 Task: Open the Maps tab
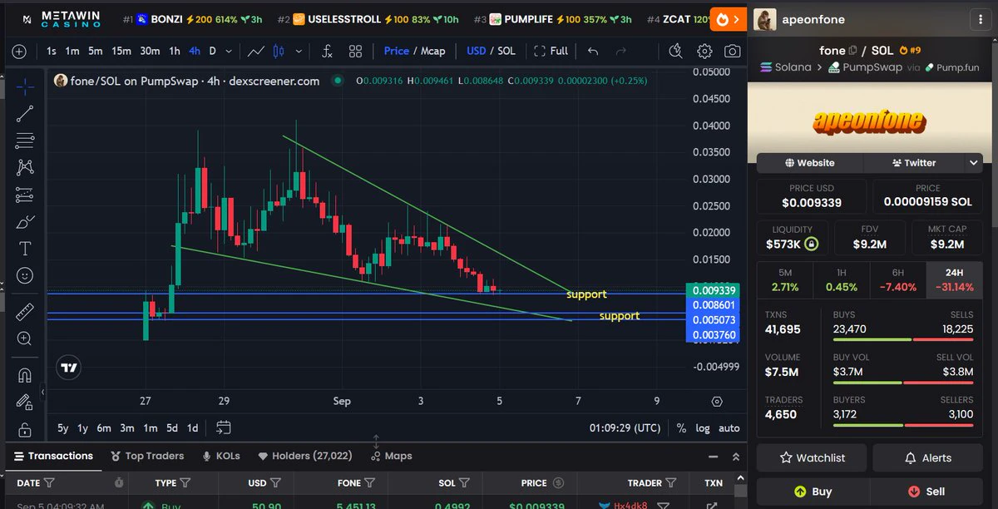(x=392, y=456)
